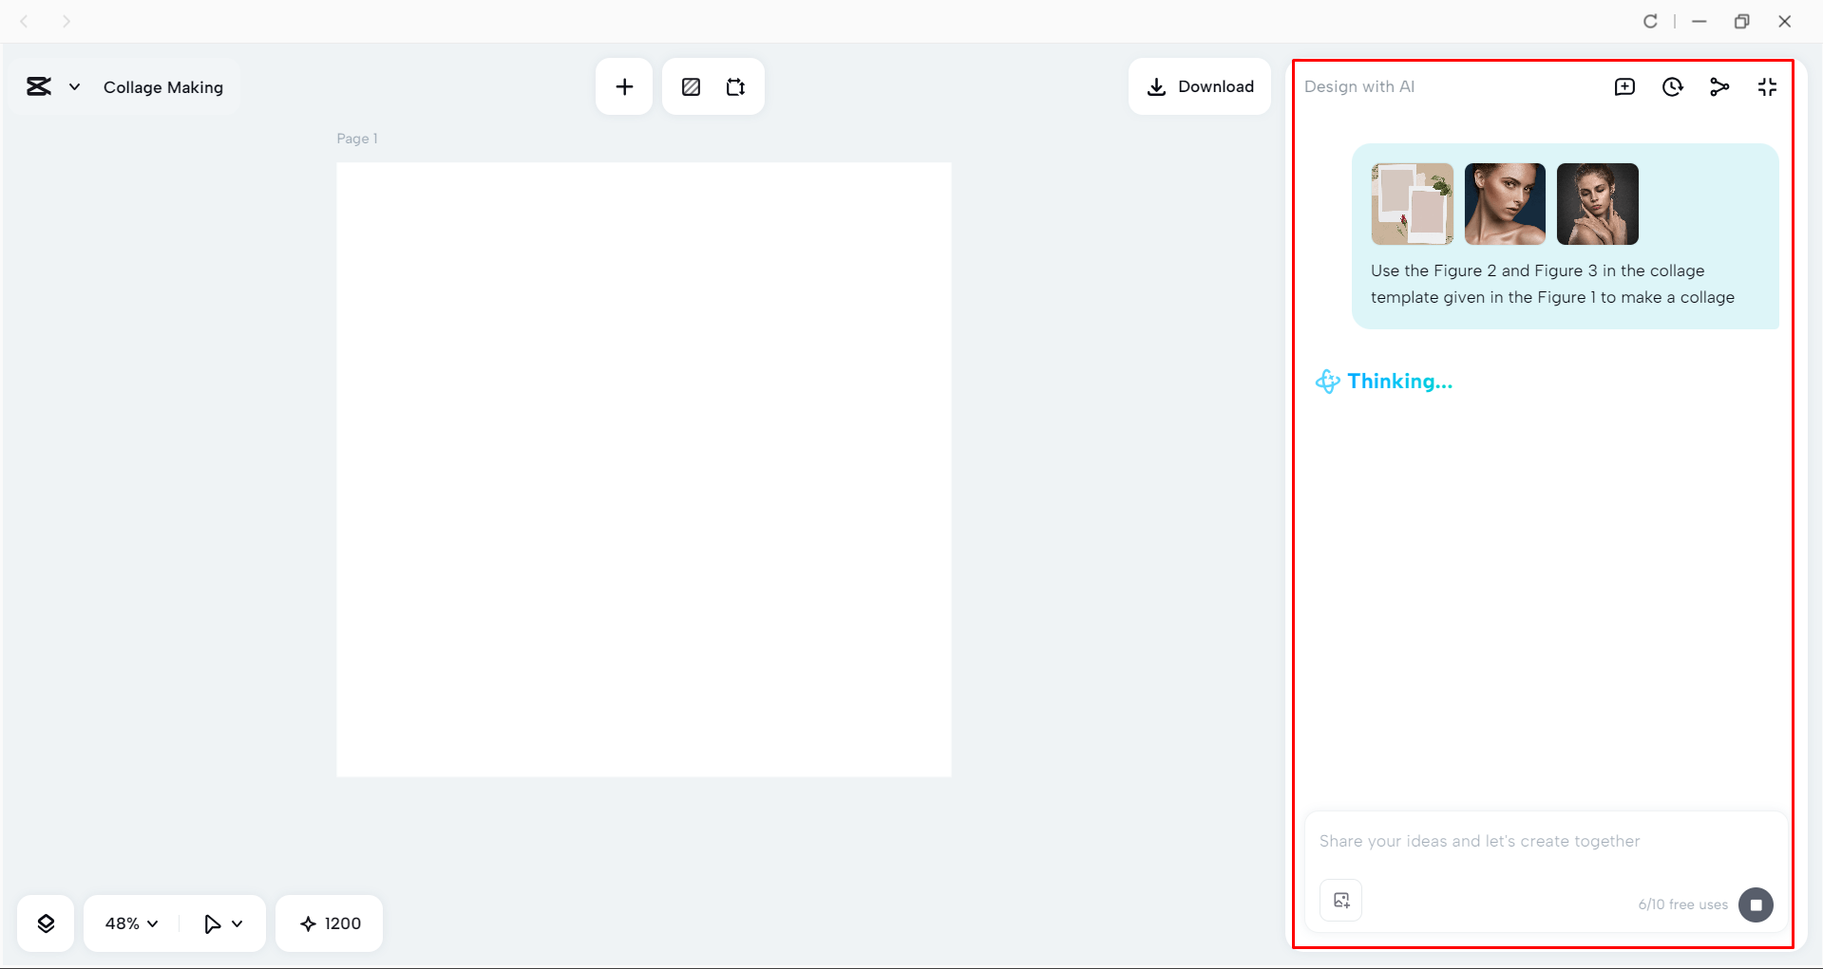Toggle the CapCut home menu logo
This screenshot has height=969, width=1823.
coord(38,86)
